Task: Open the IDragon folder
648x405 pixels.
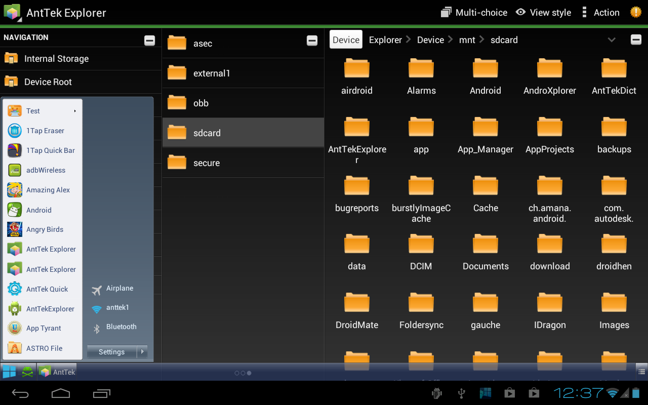Action: tap(550, 310)
